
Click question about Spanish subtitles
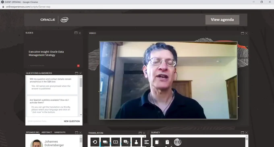click(x=49, y=101)
